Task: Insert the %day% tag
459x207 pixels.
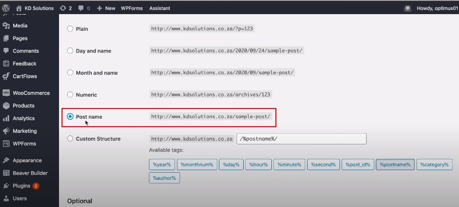Action: [x=231, y=165]
